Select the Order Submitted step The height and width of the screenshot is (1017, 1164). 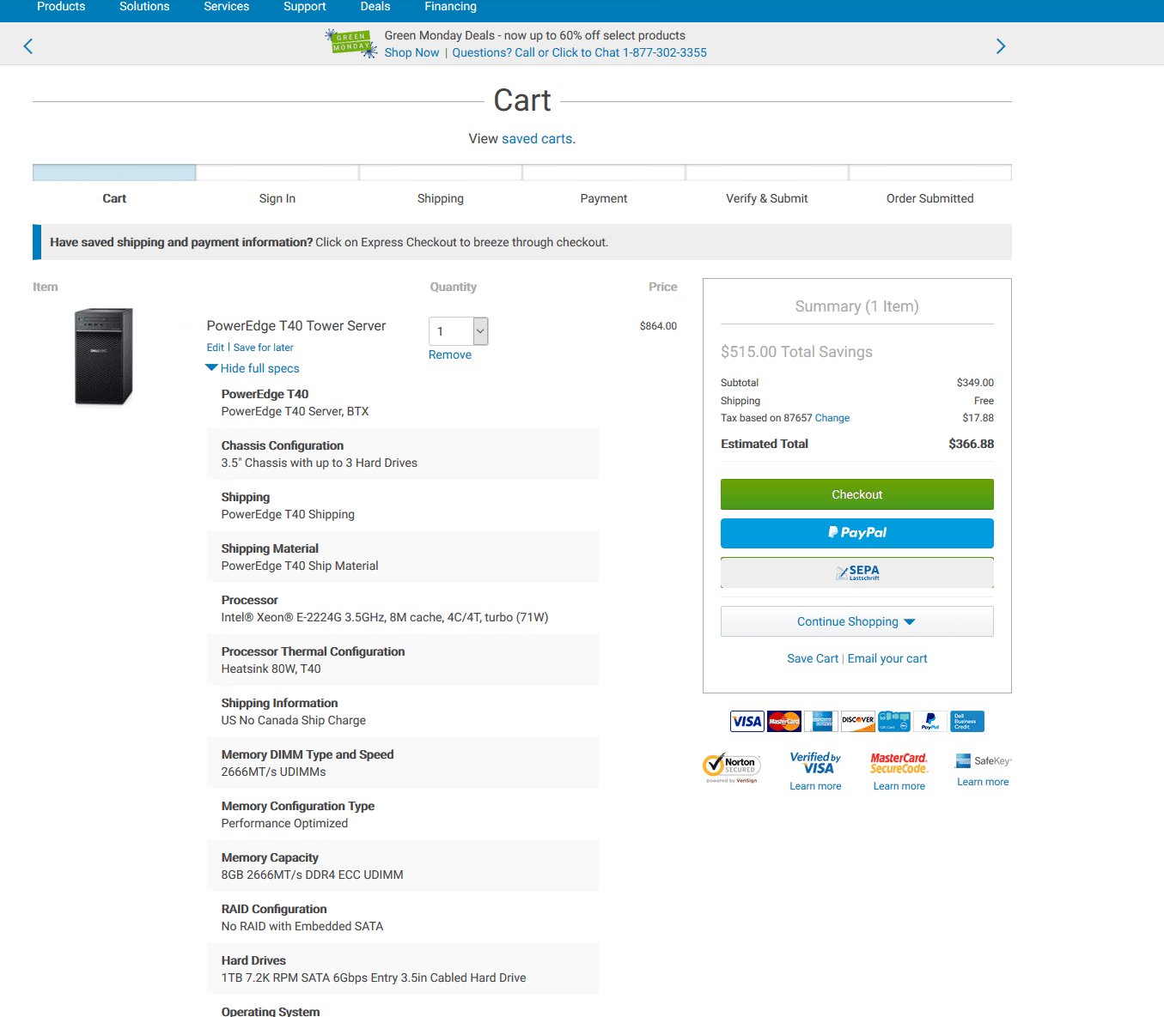tap(930, 198)
